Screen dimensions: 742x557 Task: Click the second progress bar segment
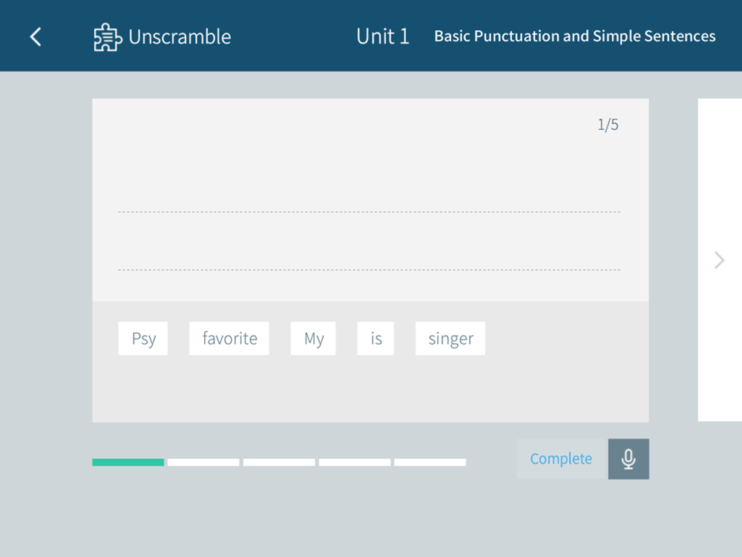(x=203, y=462)
